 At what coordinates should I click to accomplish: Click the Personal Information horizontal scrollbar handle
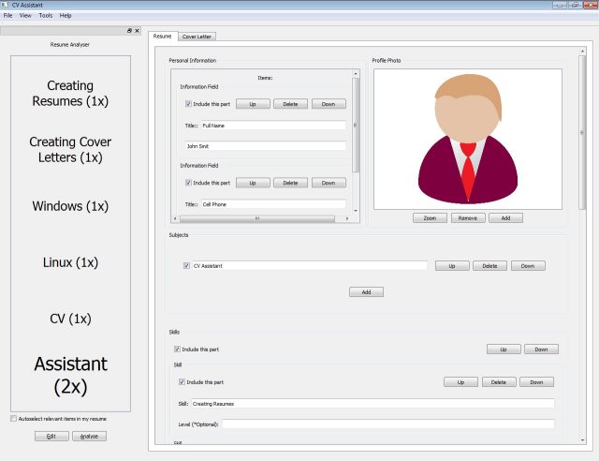coord(257,218)
